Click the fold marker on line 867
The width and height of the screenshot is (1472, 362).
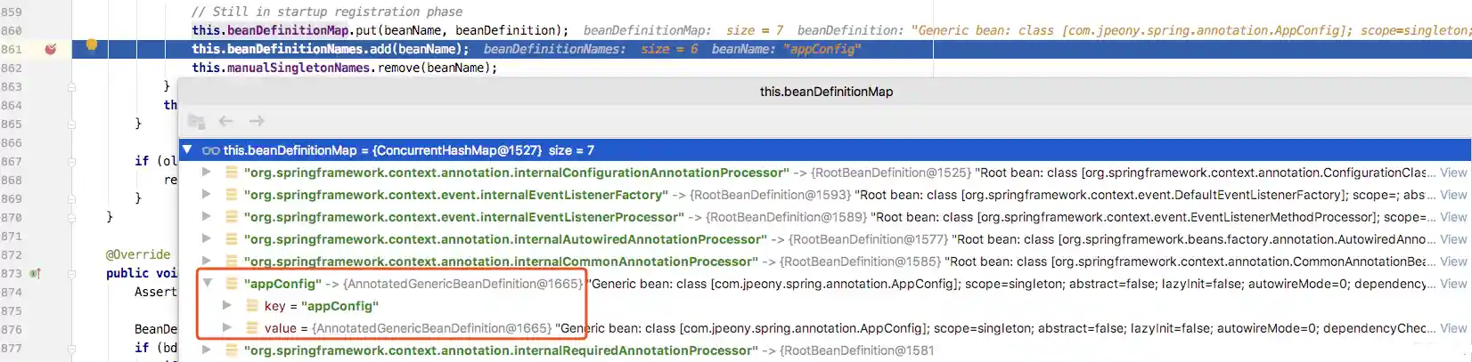(x=71, y=161)
